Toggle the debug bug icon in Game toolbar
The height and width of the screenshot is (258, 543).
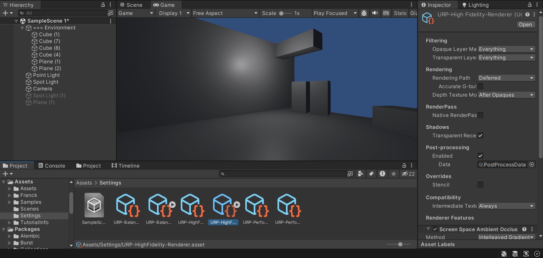(x=364, y=13)
